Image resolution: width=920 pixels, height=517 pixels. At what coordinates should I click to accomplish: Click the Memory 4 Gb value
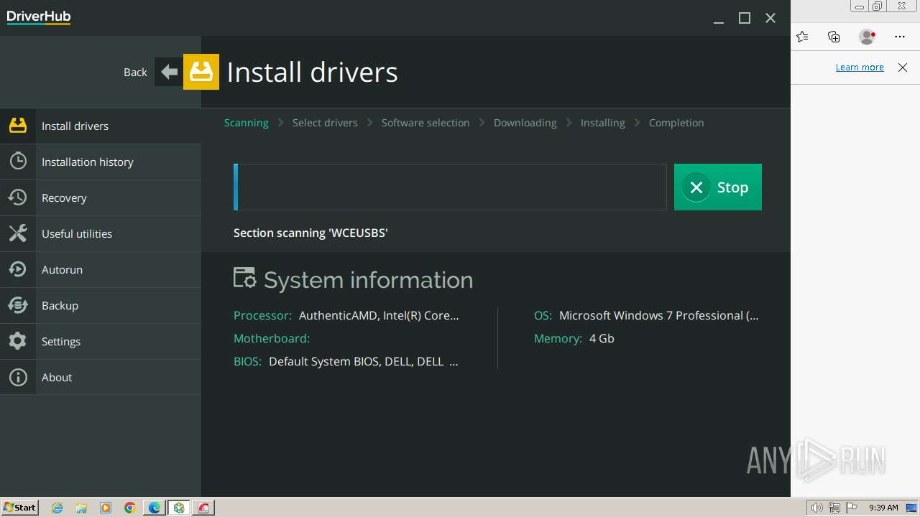(602, 338)
